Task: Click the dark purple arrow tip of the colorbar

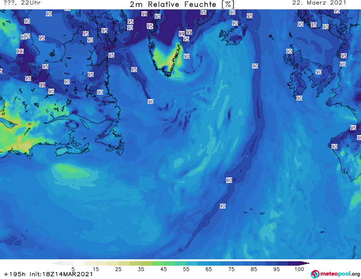Action: [x=304, y=263]
